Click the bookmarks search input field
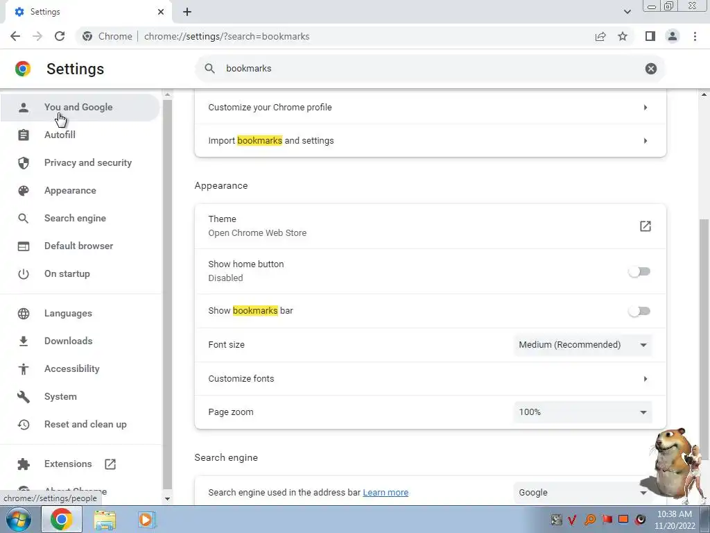 pos(430,69)
